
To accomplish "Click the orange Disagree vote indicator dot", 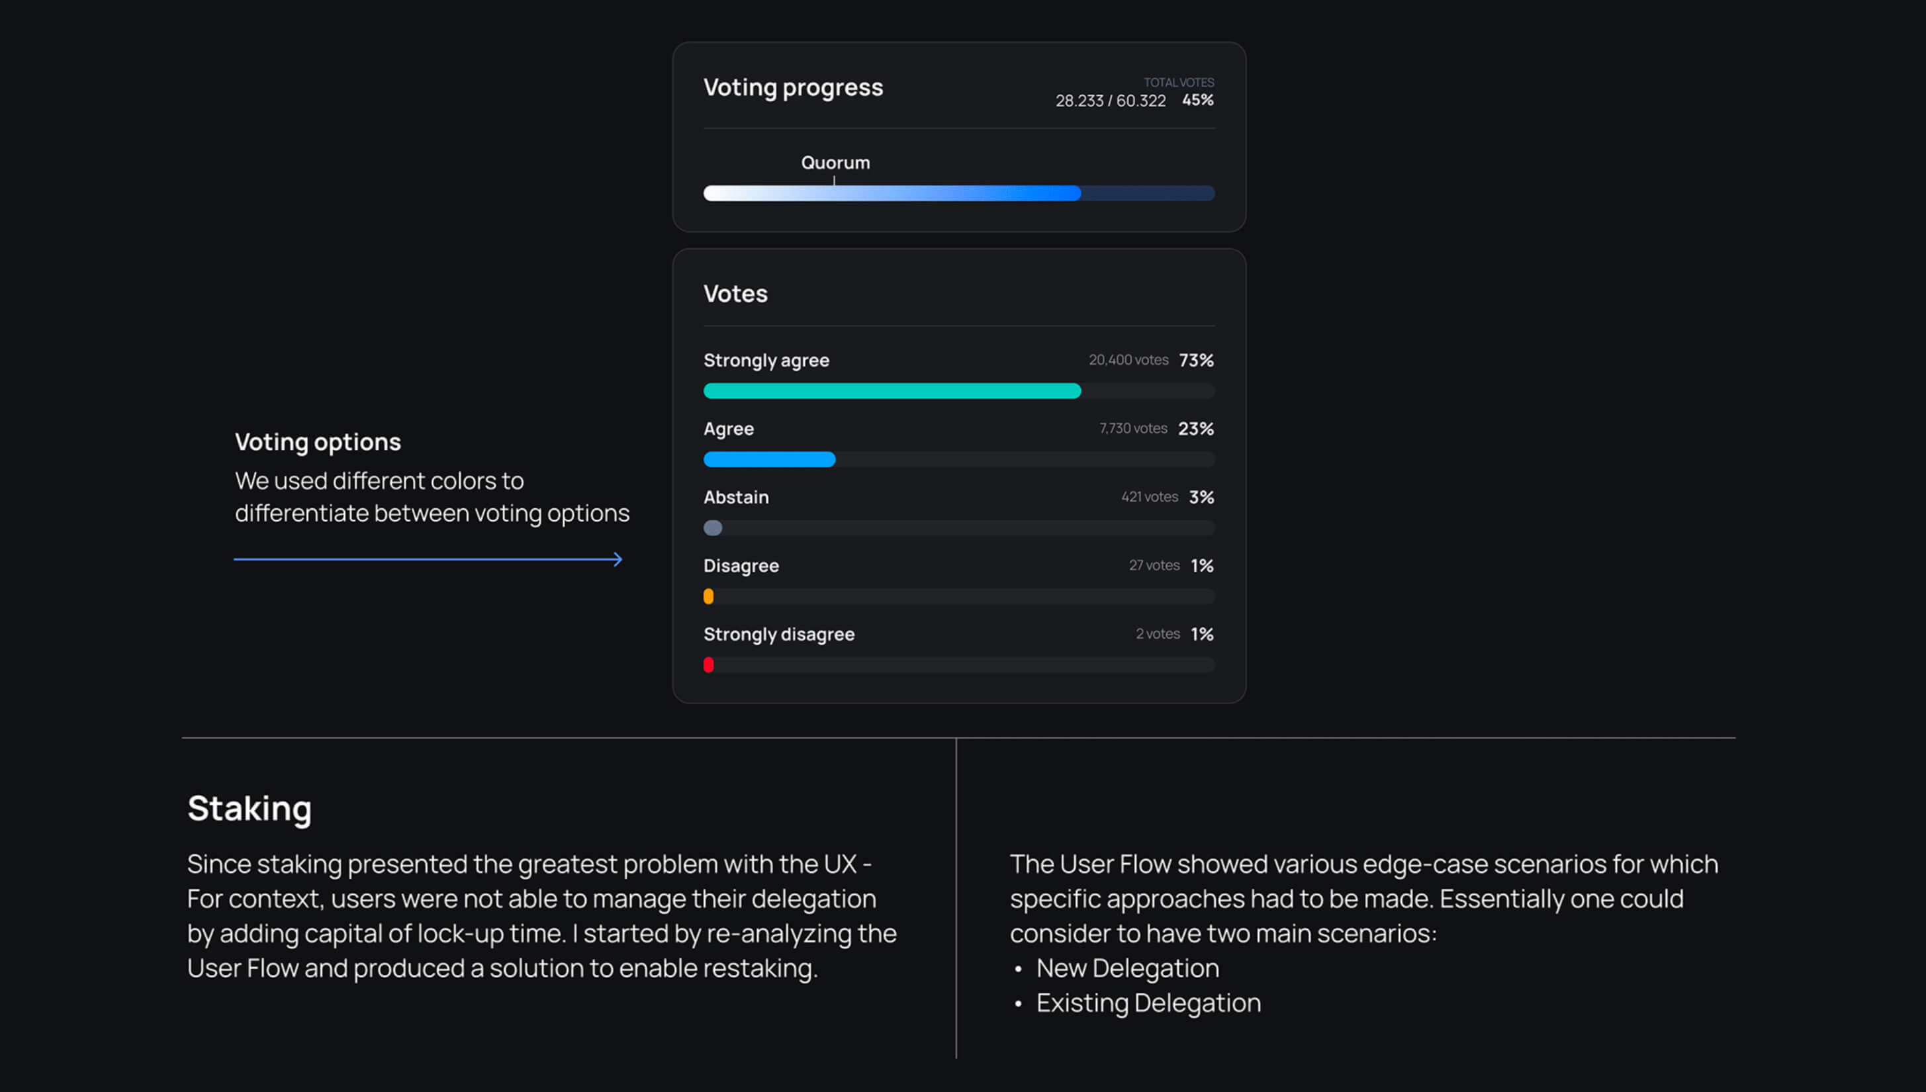I will tap(709, 596).
